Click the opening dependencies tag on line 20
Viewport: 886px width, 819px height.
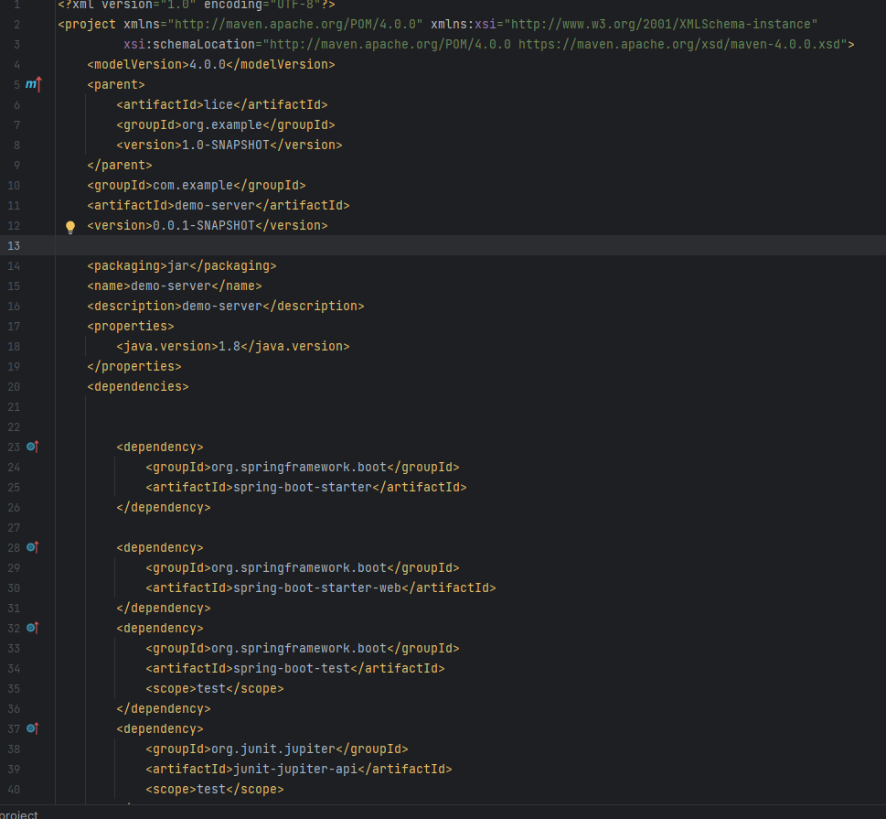pos(138,386)
